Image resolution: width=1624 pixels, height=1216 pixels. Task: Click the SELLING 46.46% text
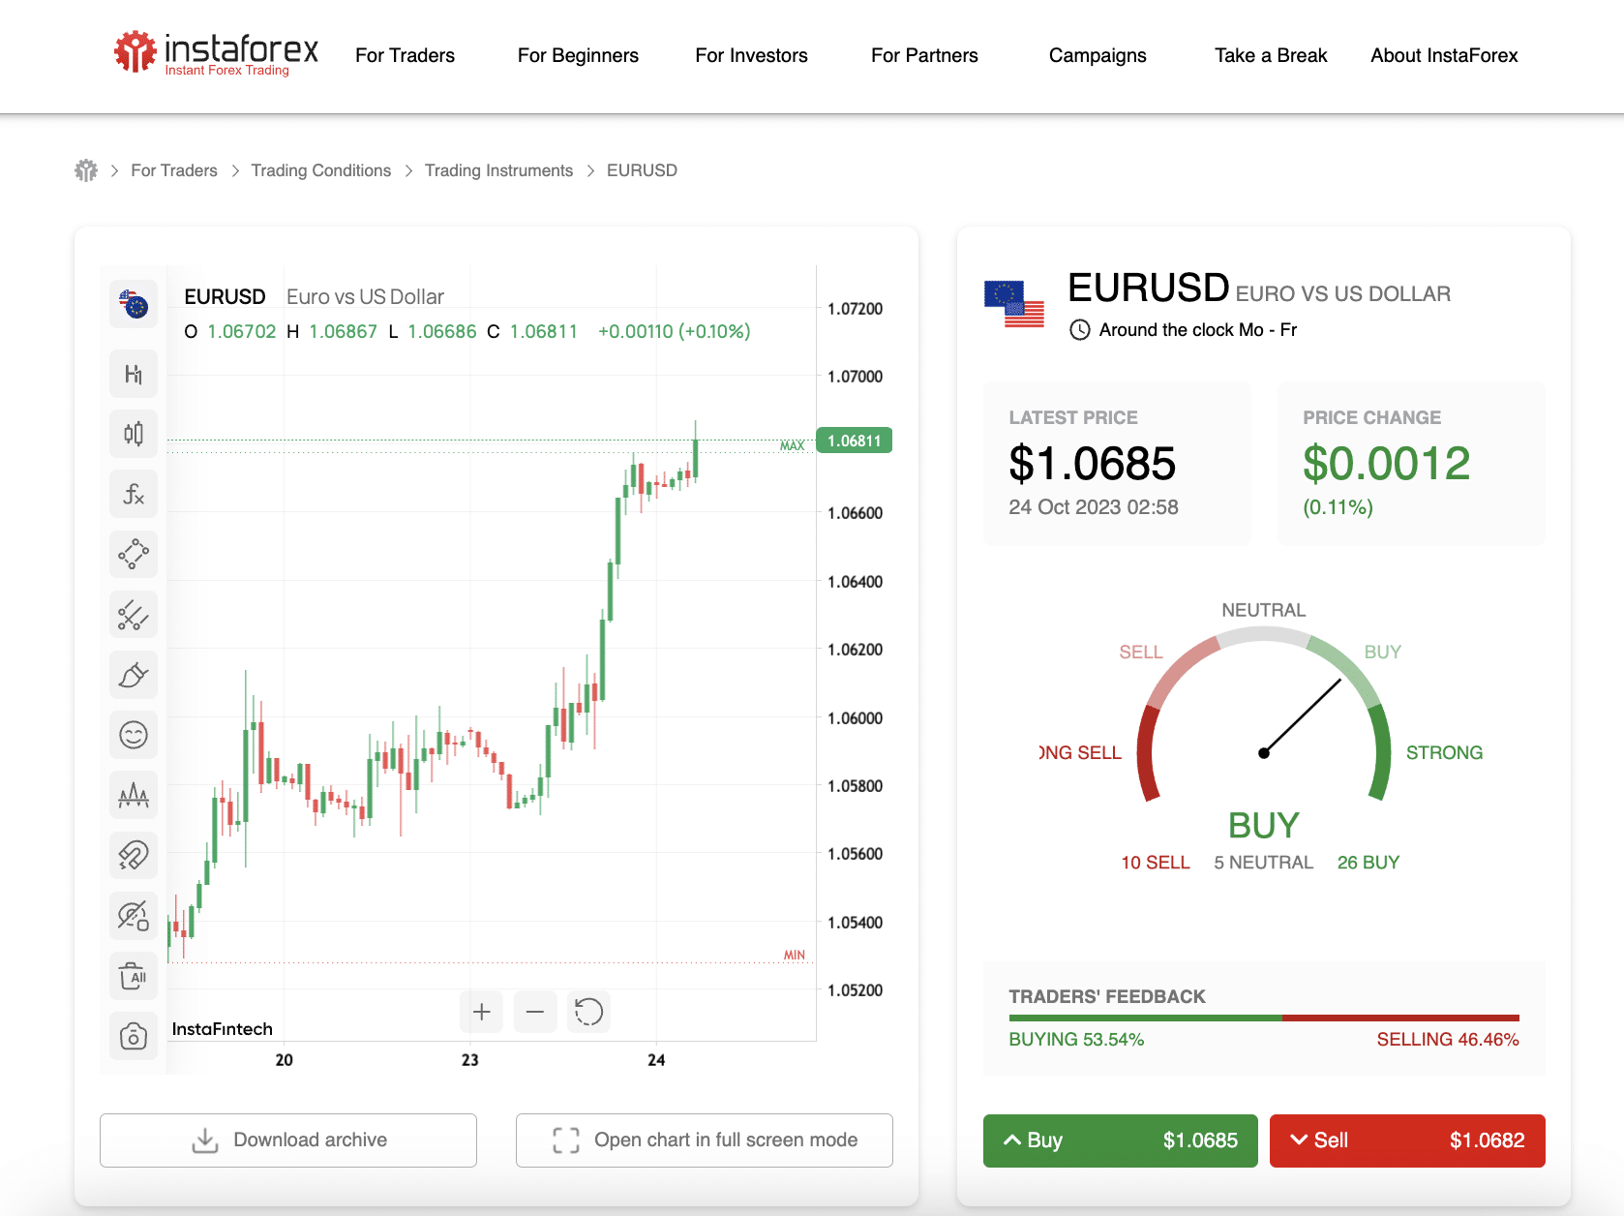(x=1448, y=1040)
